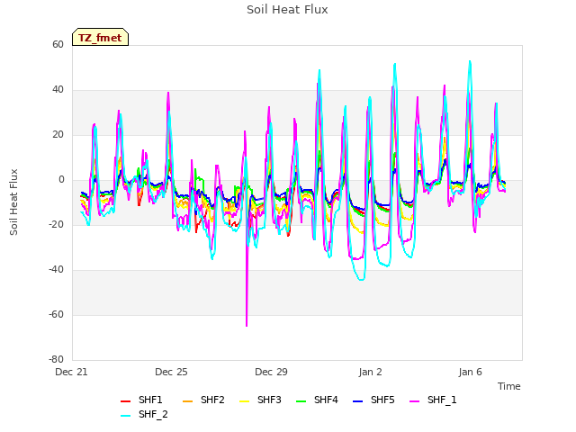Image resolution: width=576 pixels, height=432 pixels.
Task: Click the green SHF4 legend swatch
Action: tap(301, 401)
